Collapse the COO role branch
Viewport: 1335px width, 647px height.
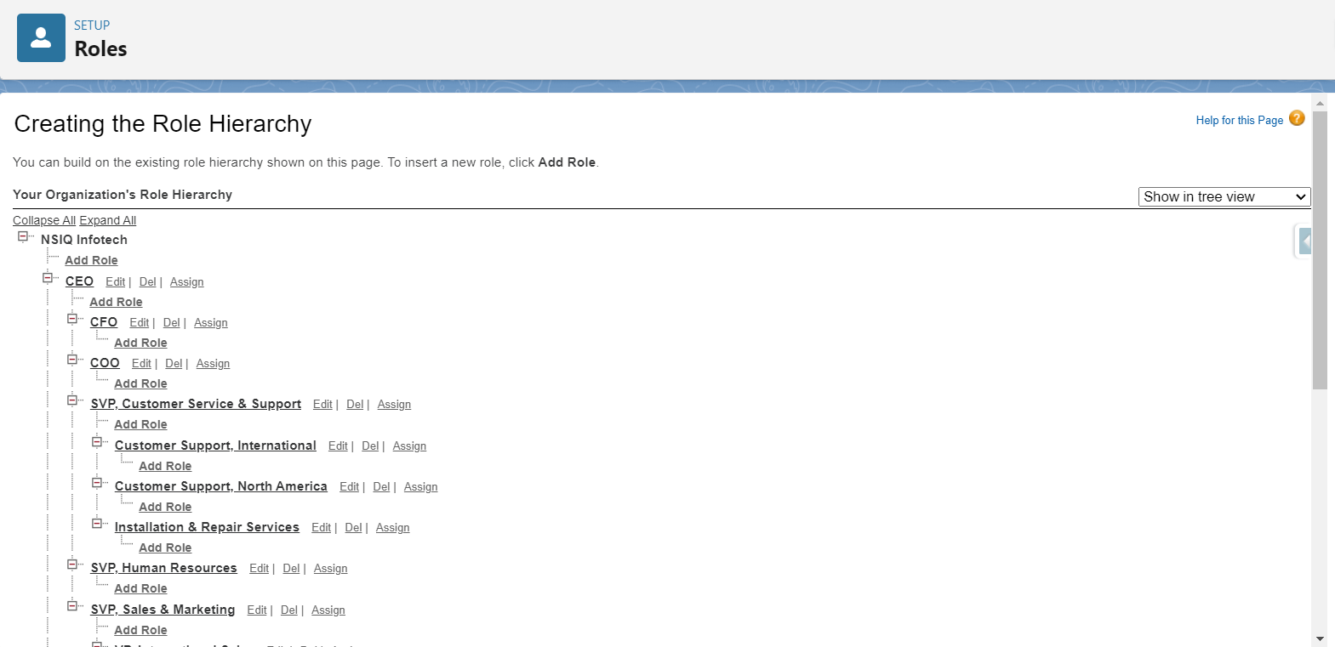coord(72,360)
